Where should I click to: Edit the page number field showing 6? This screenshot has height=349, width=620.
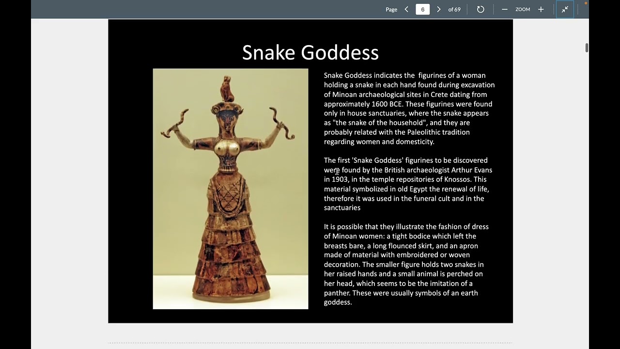[422, 9]
